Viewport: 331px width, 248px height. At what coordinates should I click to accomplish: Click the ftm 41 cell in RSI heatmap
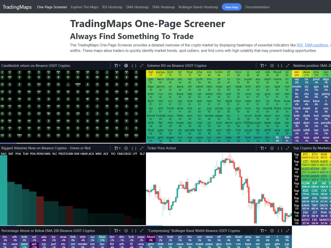287,139
